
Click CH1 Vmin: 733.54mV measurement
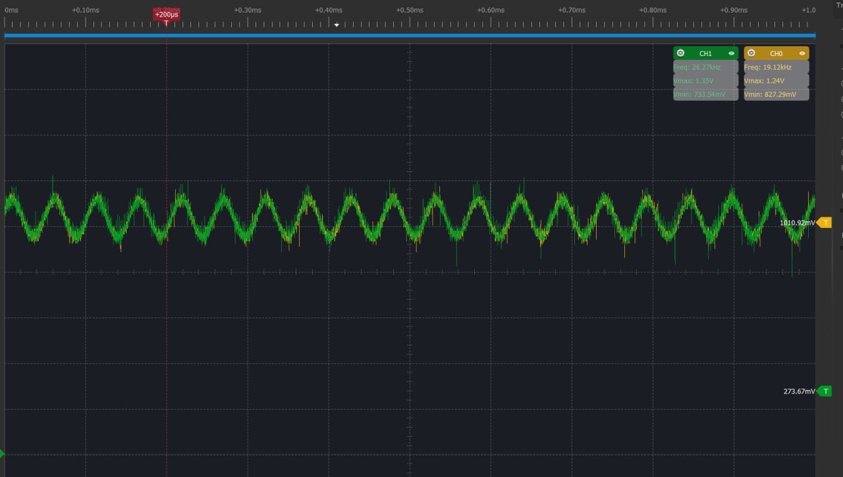[705, 94]
